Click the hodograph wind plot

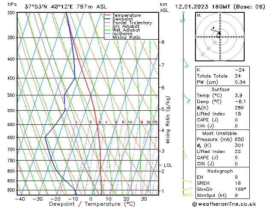coord(220,37)
